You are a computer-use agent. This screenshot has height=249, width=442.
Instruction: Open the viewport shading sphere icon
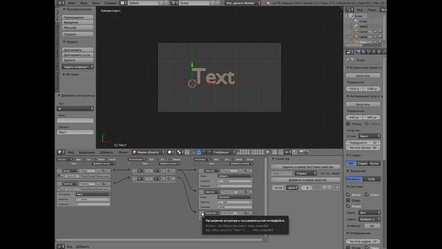[171, 152]
